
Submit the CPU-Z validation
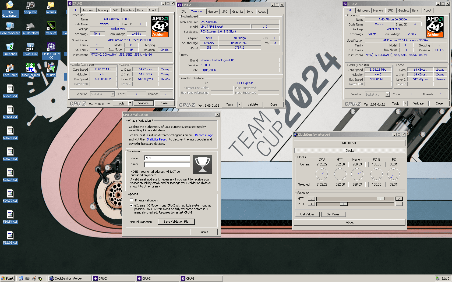204,232
